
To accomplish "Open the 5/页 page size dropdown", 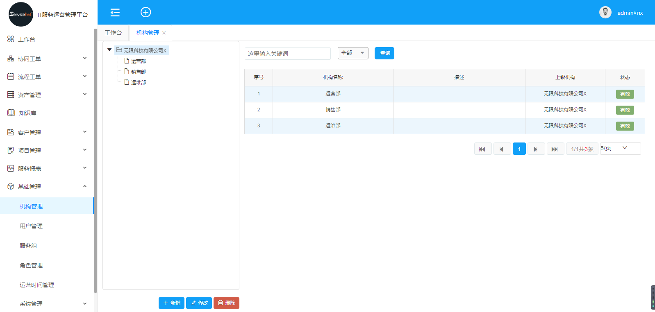I will click(x=620, y=148).
